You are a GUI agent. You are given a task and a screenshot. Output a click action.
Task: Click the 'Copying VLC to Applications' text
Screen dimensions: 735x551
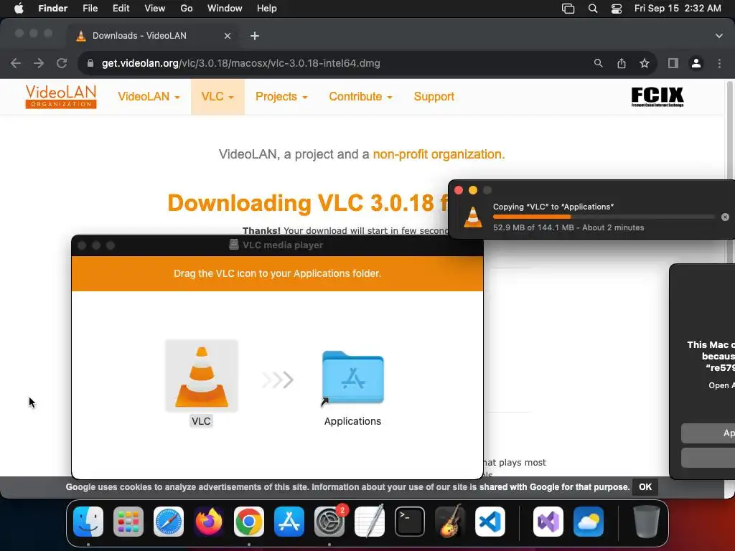pos(553,207)
